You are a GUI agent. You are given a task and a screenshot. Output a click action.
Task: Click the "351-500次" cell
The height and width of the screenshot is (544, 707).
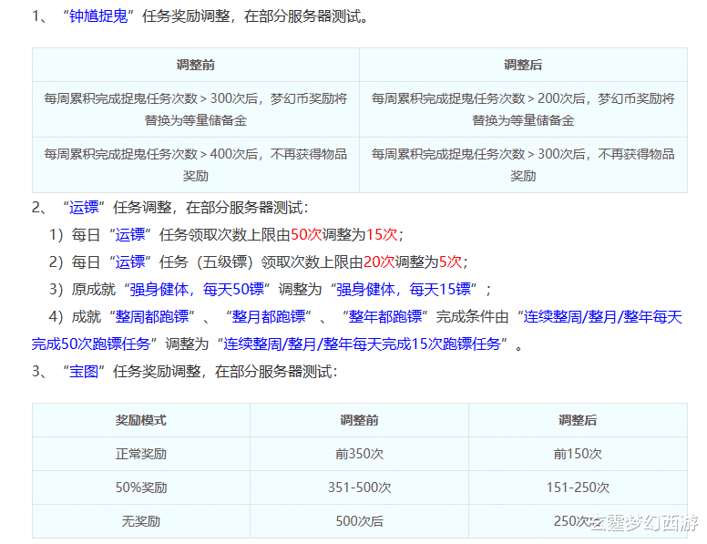pos(359,488)
